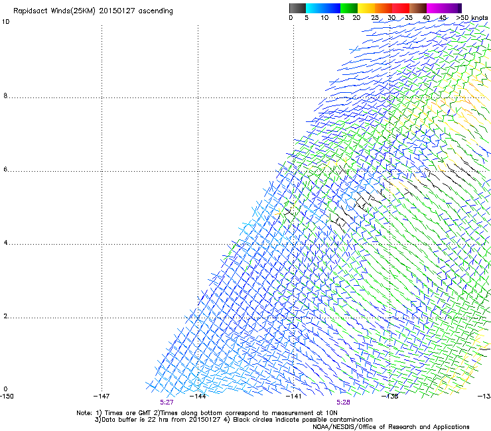Click the note line starting 'Note: 1) Times are GMT'
This screenshot has height=431, width=491.
pyautogui.click(x=207, y=413)
